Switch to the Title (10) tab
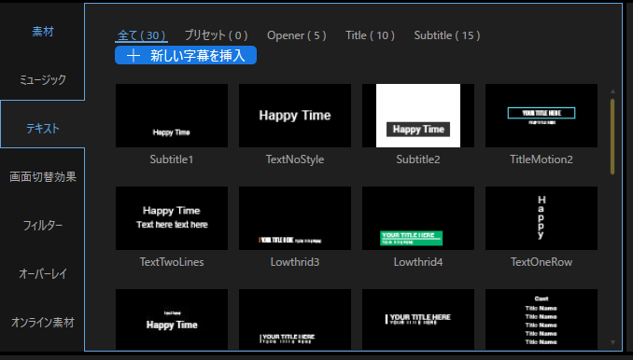Screen dimensions: 633x360 coord(371,35)
